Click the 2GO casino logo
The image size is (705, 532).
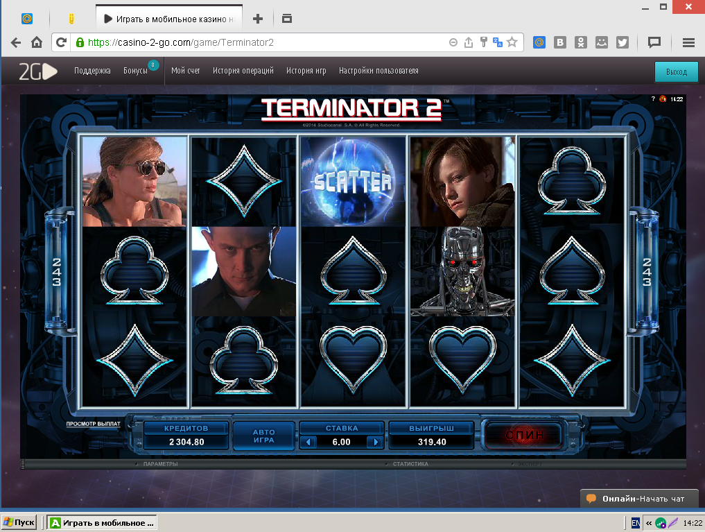pyautogui.click(x=38, y=71)
